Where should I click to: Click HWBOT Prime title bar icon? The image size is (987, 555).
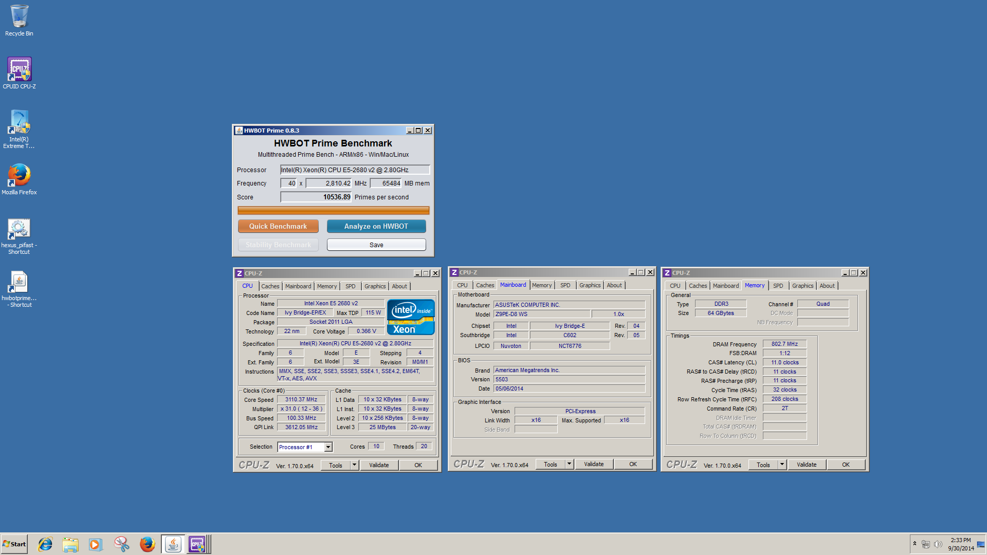tap(239, 131)
